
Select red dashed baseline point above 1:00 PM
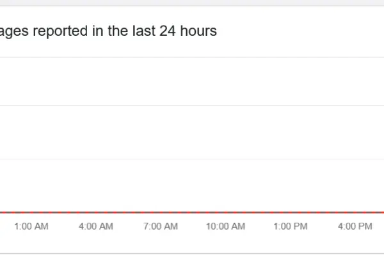click(x=291, y=212)
